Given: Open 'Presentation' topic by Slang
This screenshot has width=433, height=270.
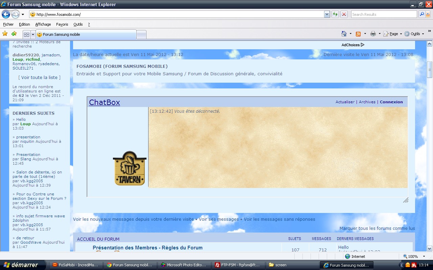Looking at the screenshot, I should point(28,155).
